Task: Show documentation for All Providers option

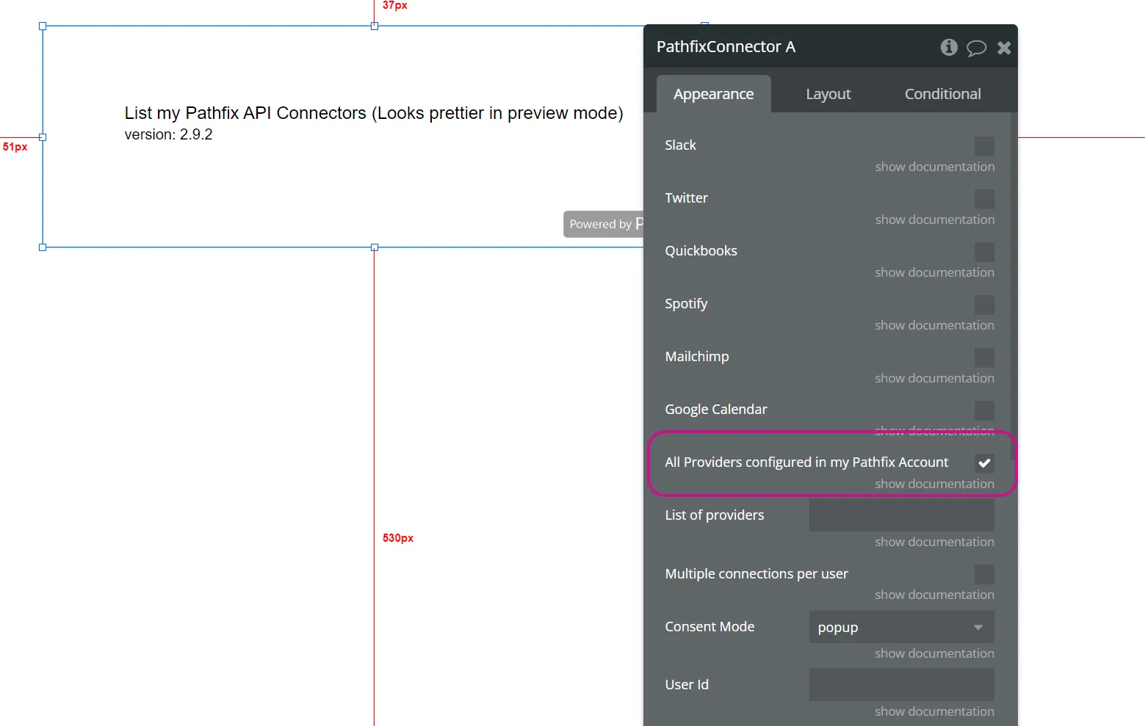Action: tap(935, 484)
